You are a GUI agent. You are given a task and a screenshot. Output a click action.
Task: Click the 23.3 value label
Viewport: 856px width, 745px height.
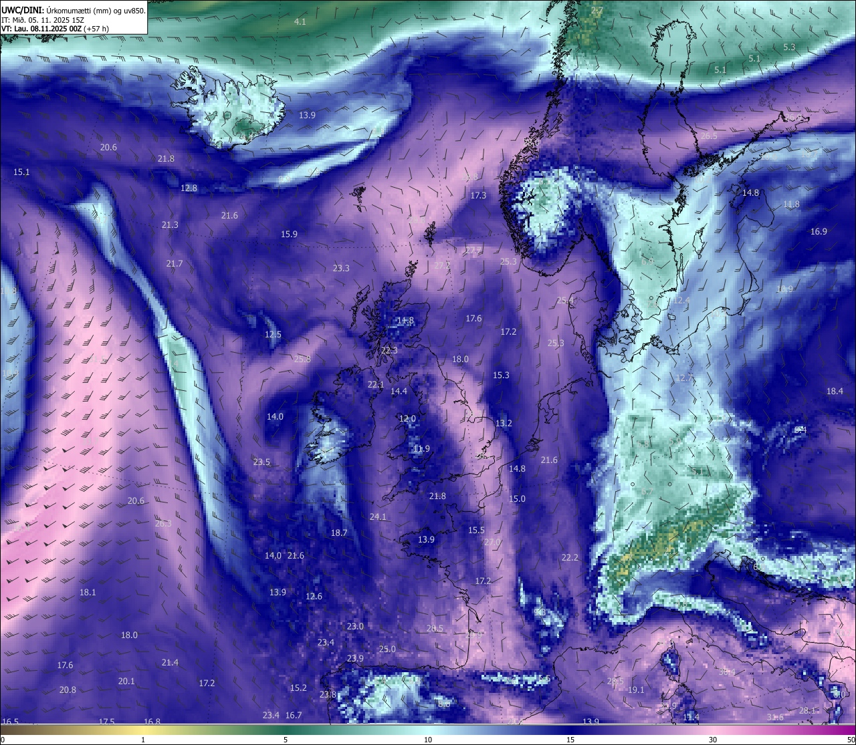[x=341, y=269]
